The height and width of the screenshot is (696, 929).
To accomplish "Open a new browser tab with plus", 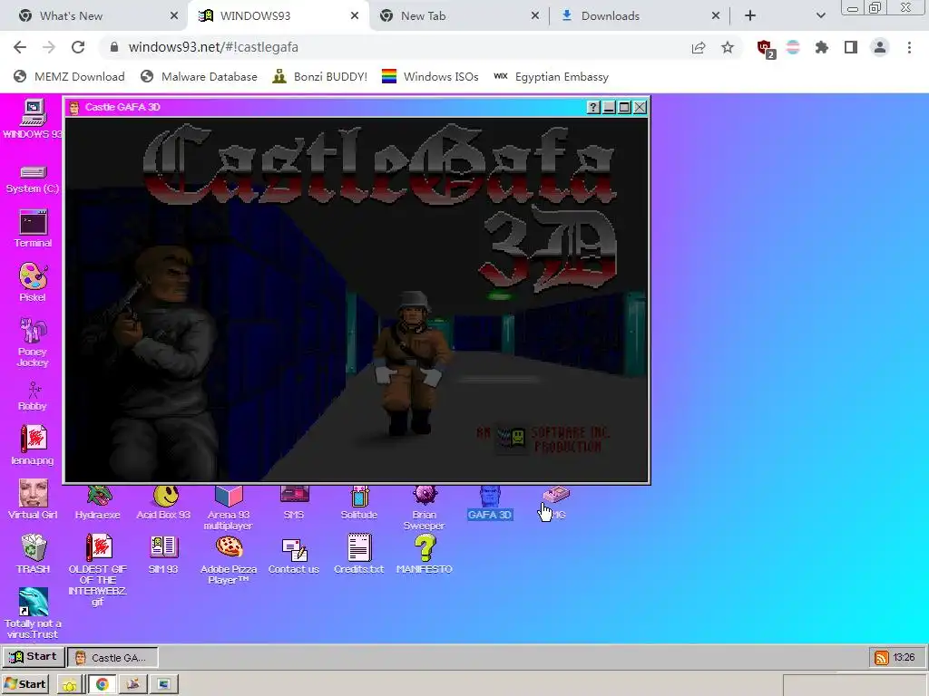I will (750, 16).
